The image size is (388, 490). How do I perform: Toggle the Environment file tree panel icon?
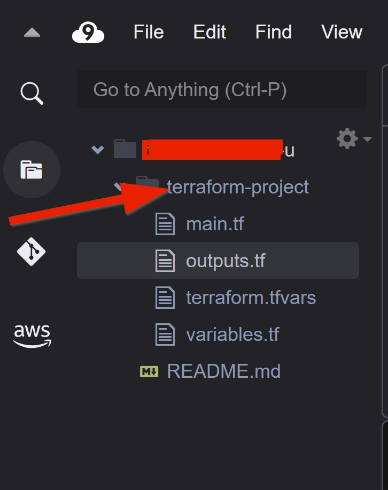click(x=32, y=170)
